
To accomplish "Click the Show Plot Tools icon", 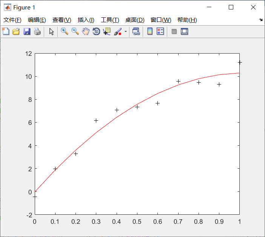I will (184, 31).
